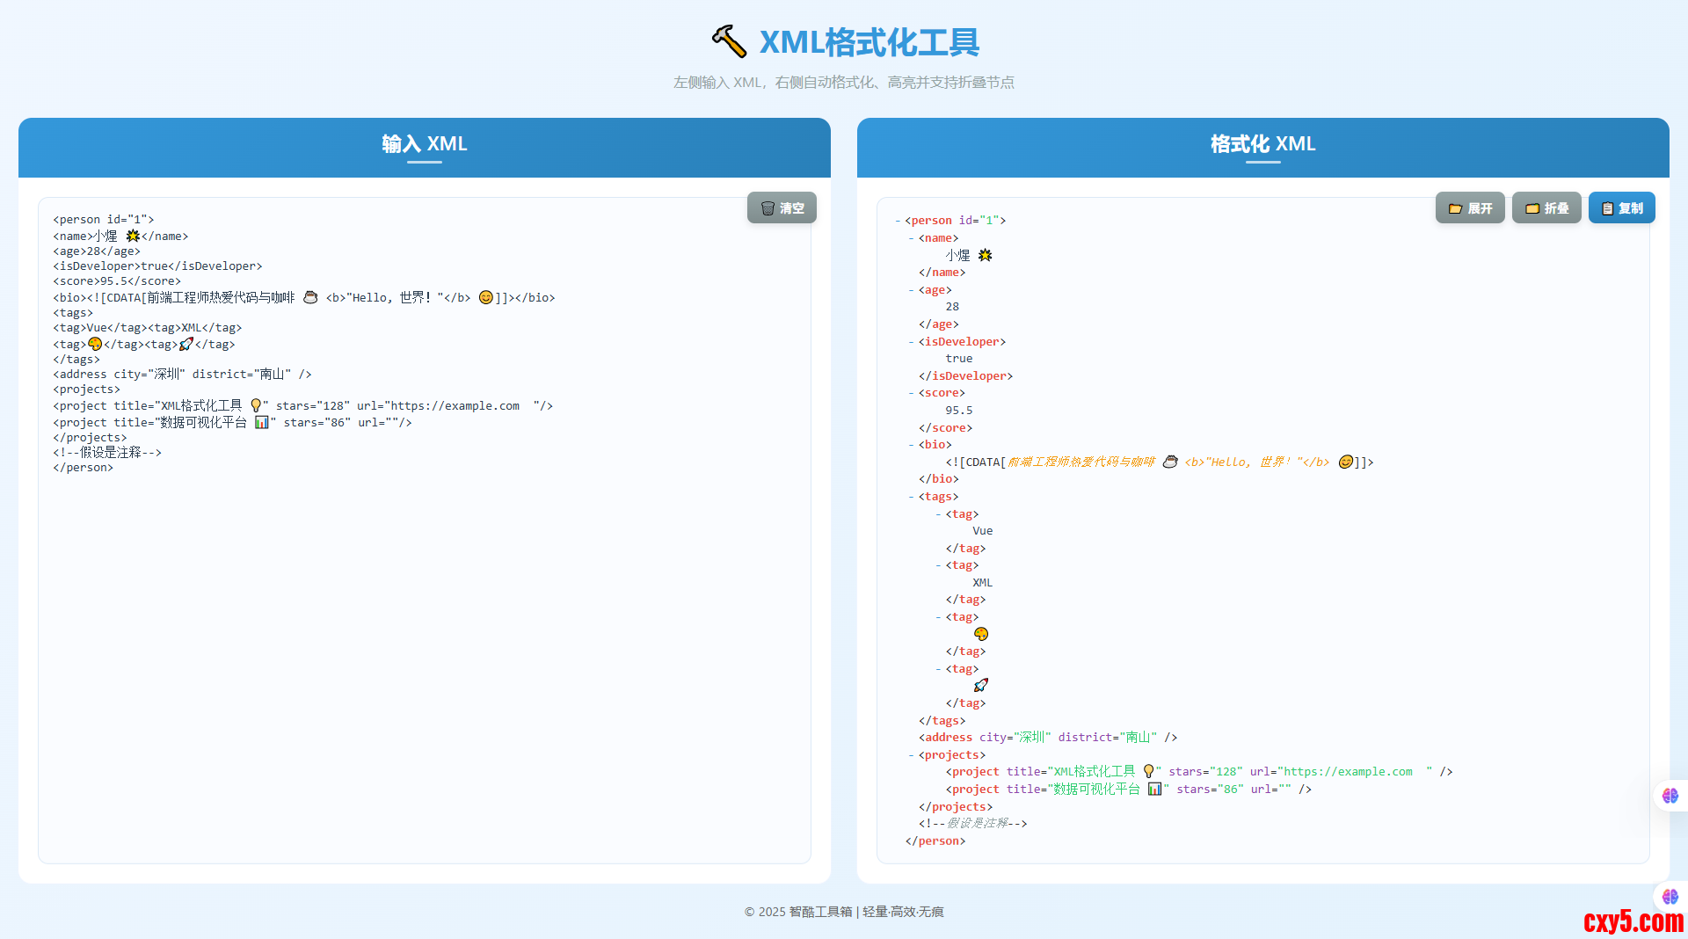The width and height of the screenshot is (1688, 939).
Task: Click the input line starting with <bio>
Action: click(304, 298)
